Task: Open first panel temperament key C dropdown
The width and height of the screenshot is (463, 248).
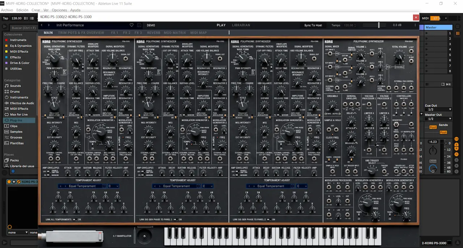Action: point(113,186)
